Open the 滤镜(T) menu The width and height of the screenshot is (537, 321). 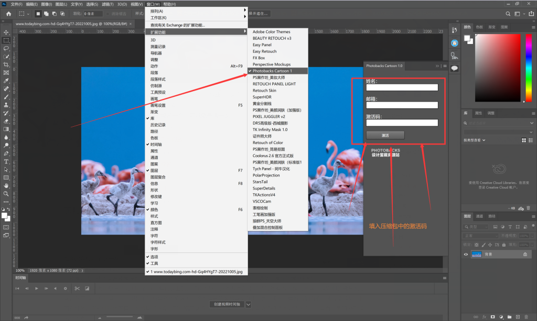[108, 4]
